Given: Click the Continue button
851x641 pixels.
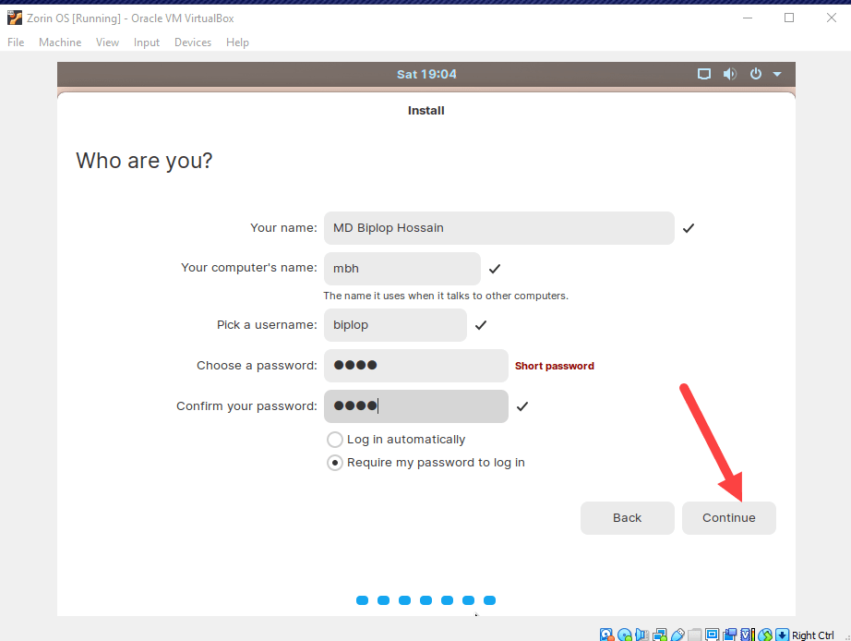Looking at the screenshot, I should click(x=728, y=517).
